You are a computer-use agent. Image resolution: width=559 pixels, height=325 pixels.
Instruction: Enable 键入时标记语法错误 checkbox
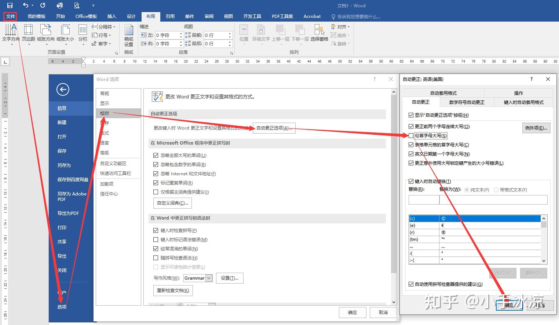(x=156, y=239)
